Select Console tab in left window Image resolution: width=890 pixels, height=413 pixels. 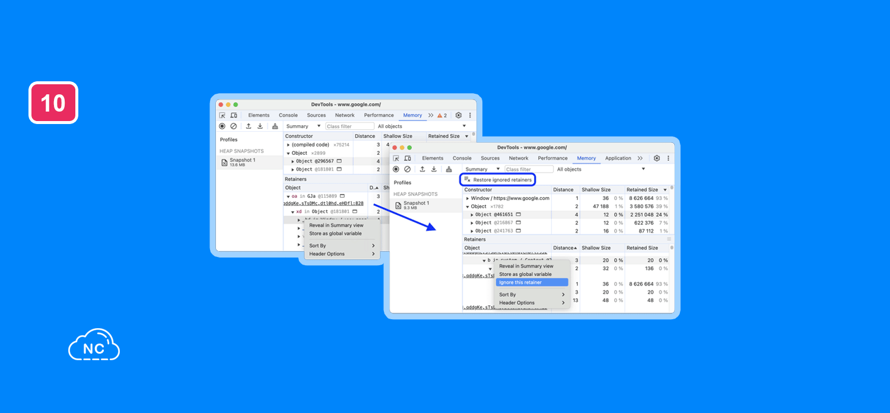click(x=288, y=115)
